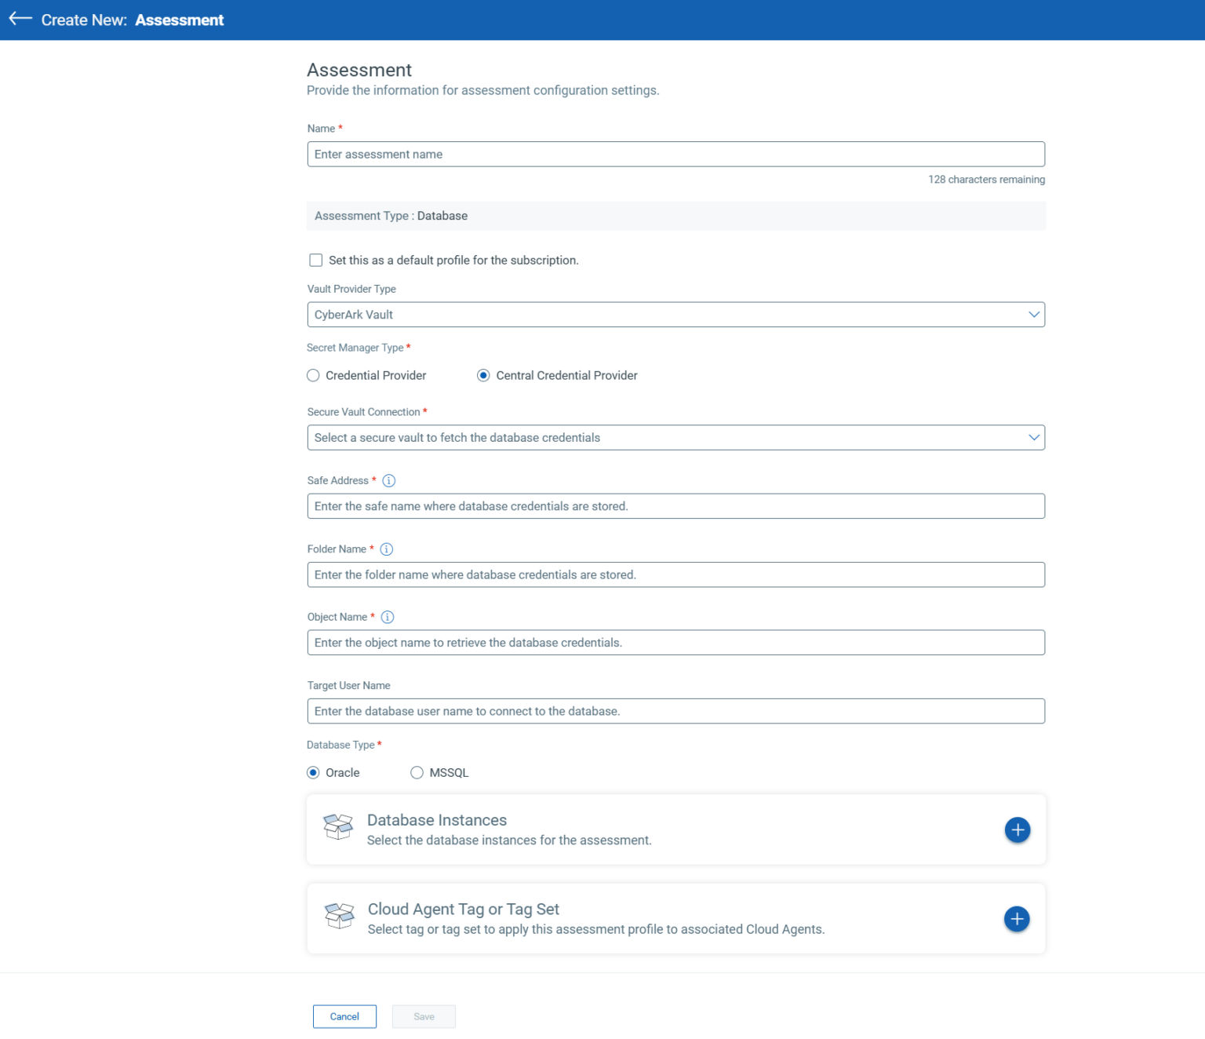Click the Target User Name input field
1205x1039 pixels.
(675, 711)
